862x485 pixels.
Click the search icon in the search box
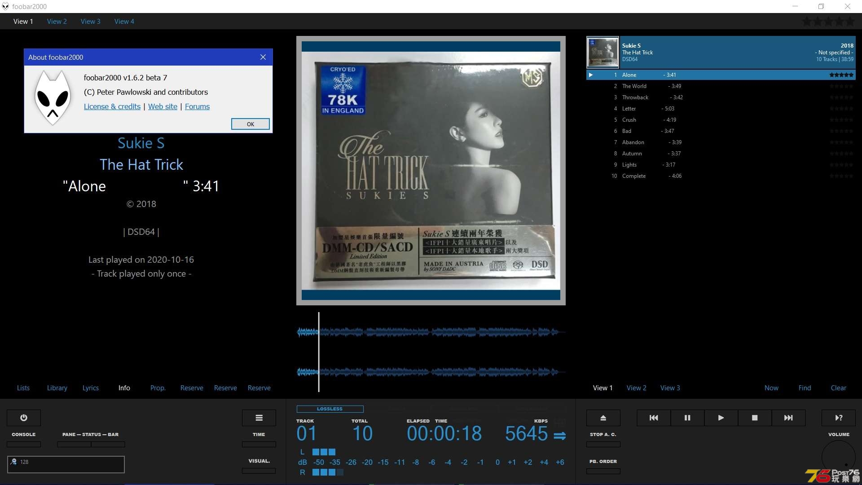[x=13, y=462]
